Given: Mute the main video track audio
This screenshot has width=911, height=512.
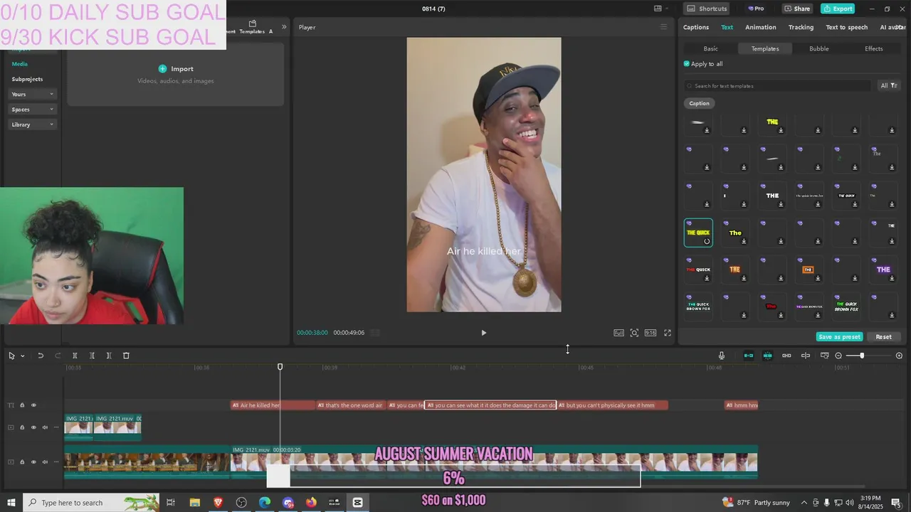Looking at the screenshot, I should pos(45,462).
